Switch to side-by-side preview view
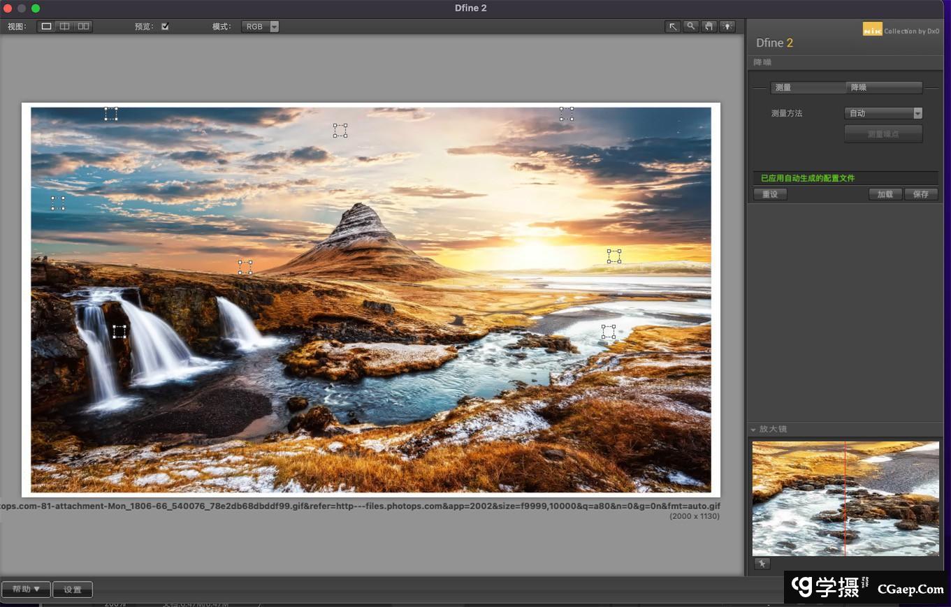This screenshot has height=607, width=951. [x=83, y=27]
